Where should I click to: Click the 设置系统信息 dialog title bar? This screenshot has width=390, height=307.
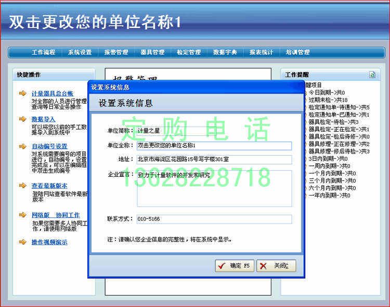tap(196, 87)
